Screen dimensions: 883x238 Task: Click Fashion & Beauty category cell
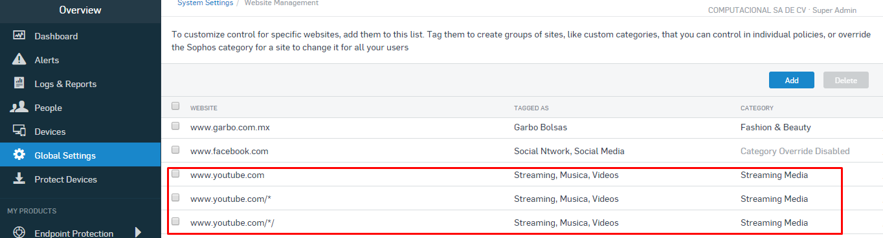pos(776,127)
